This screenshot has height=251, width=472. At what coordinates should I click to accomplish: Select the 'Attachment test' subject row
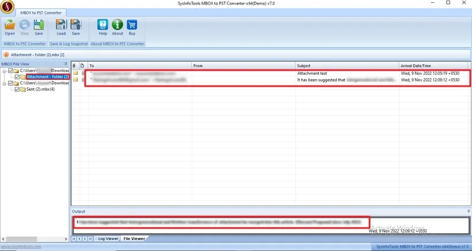[312, 74]
